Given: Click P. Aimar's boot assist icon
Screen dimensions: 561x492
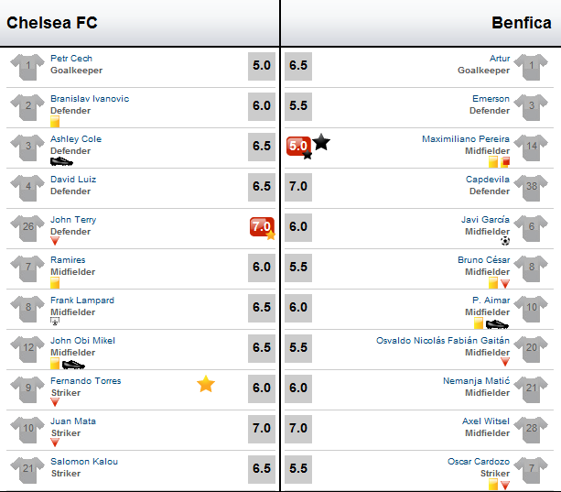Looking at the screenshot, I should click(x=497, y=324).
